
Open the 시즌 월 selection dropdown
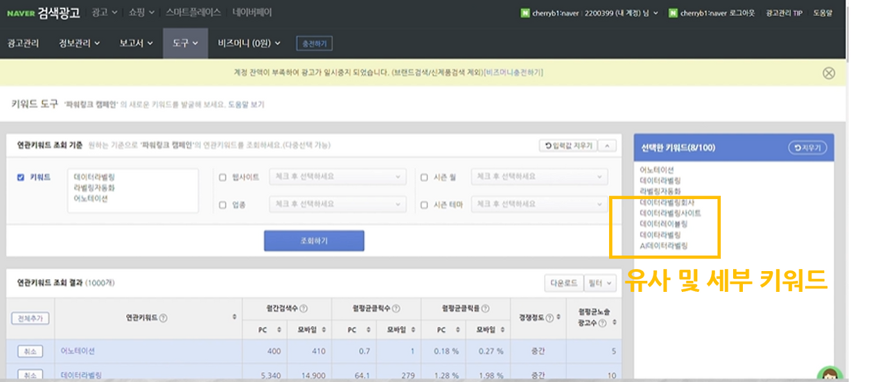[x=539, y=177]
